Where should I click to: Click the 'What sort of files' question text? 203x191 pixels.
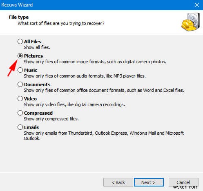click(x=61, y=23)
